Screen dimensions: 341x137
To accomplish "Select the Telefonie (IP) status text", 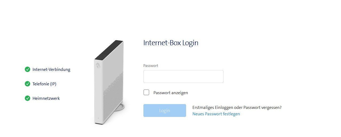I will (x=44, y=84).
